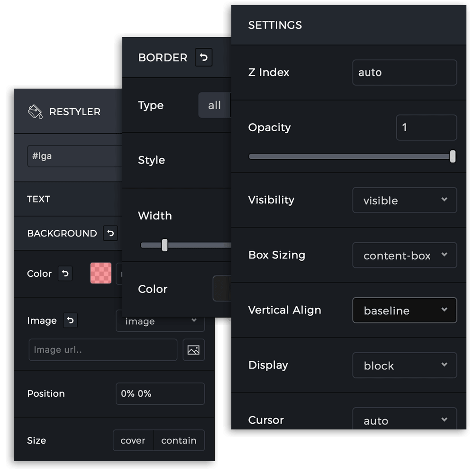Click the Opacity slider handle
Screen dimensions: 474x474
click(453, 156)
